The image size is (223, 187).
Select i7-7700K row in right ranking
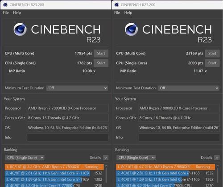[x=165, y=185]
